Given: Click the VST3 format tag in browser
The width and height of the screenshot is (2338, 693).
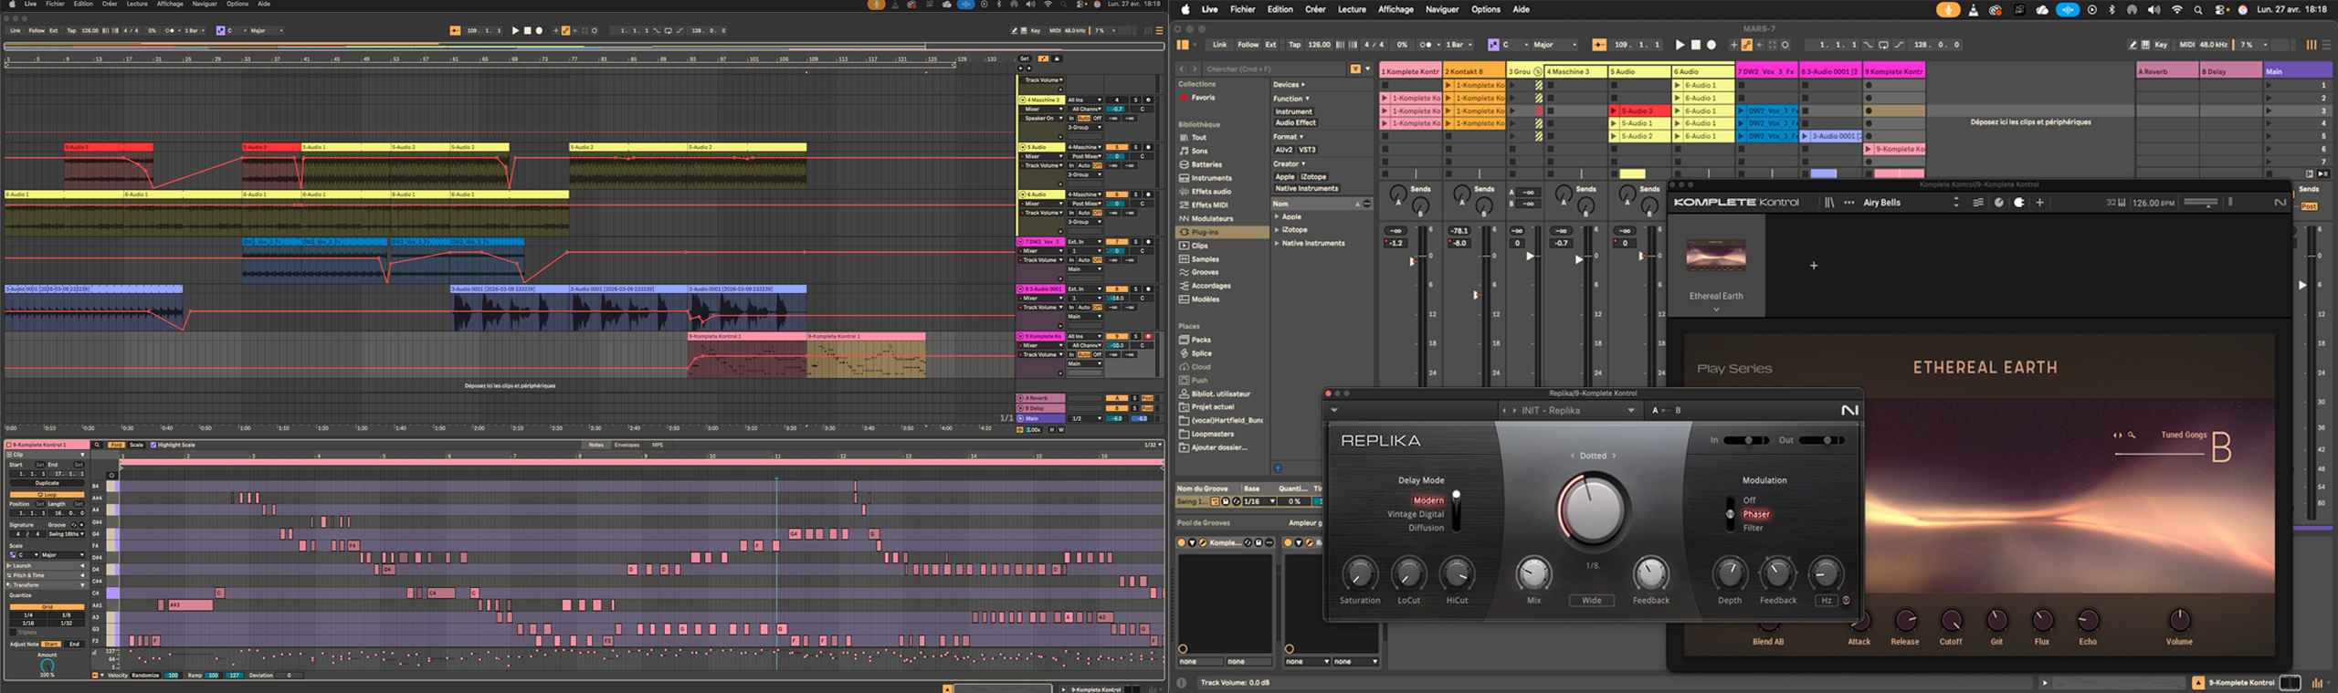Looking at the screenshot, I should point(1308,150).
